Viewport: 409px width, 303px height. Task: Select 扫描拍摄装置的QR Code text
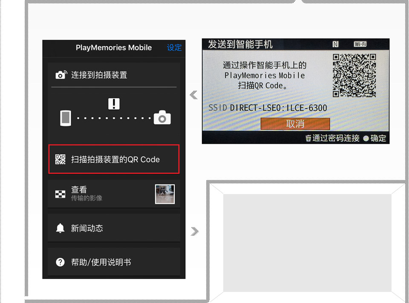coord(115,160)
